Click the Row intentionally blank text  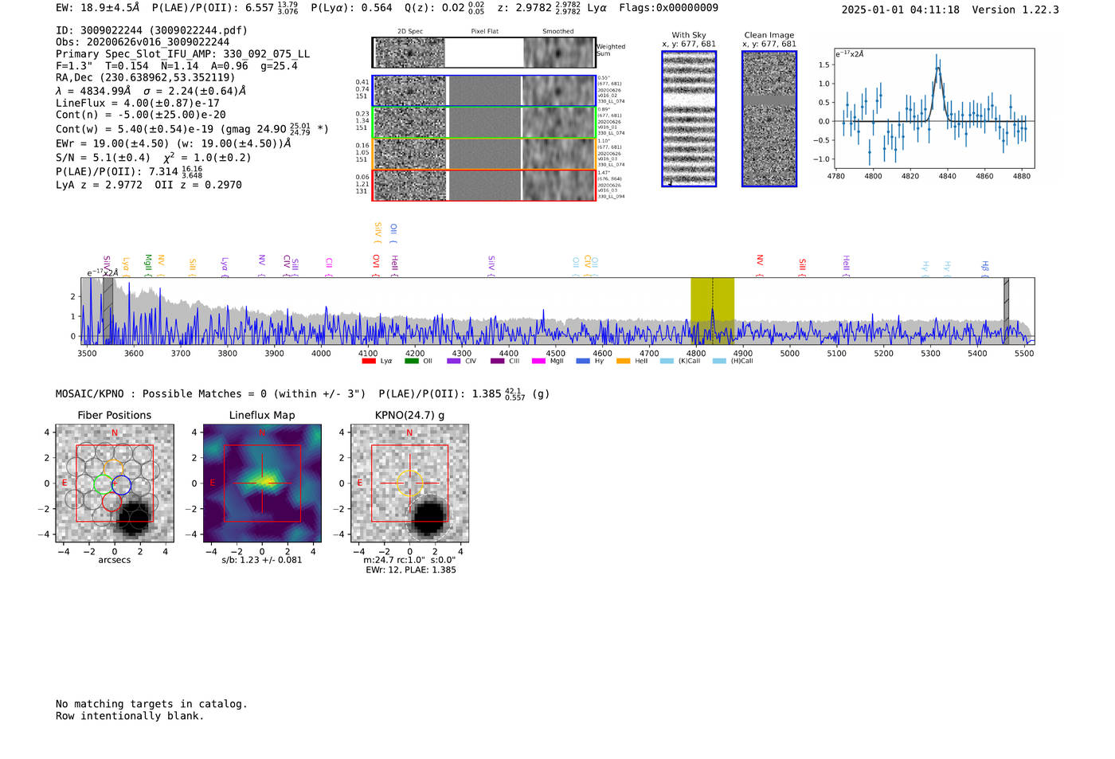tap(130, 716)
